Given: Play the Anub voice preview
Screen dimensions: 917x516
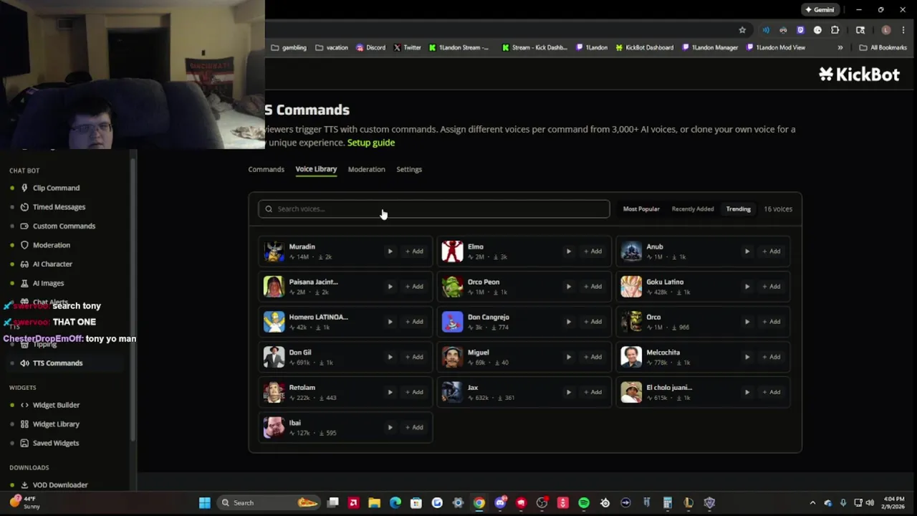Looking at the screenshot, I should 746,252.
